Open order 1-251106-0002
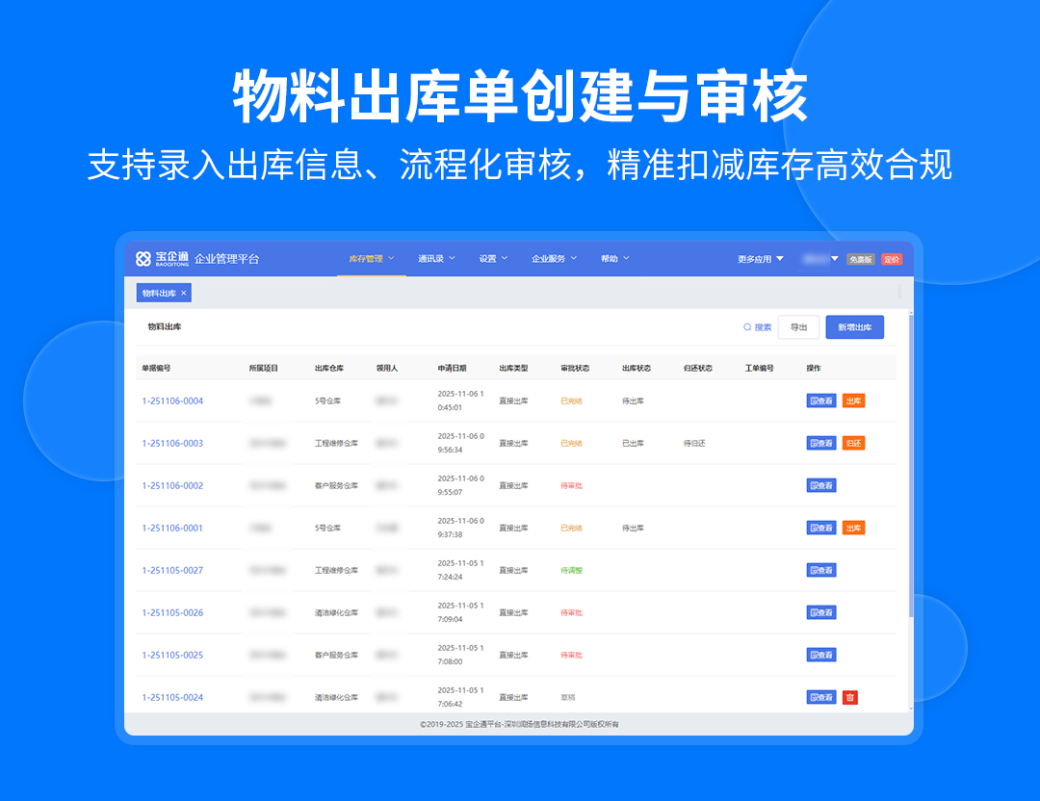The image size is (1040, 801). (x=172, y=486)
